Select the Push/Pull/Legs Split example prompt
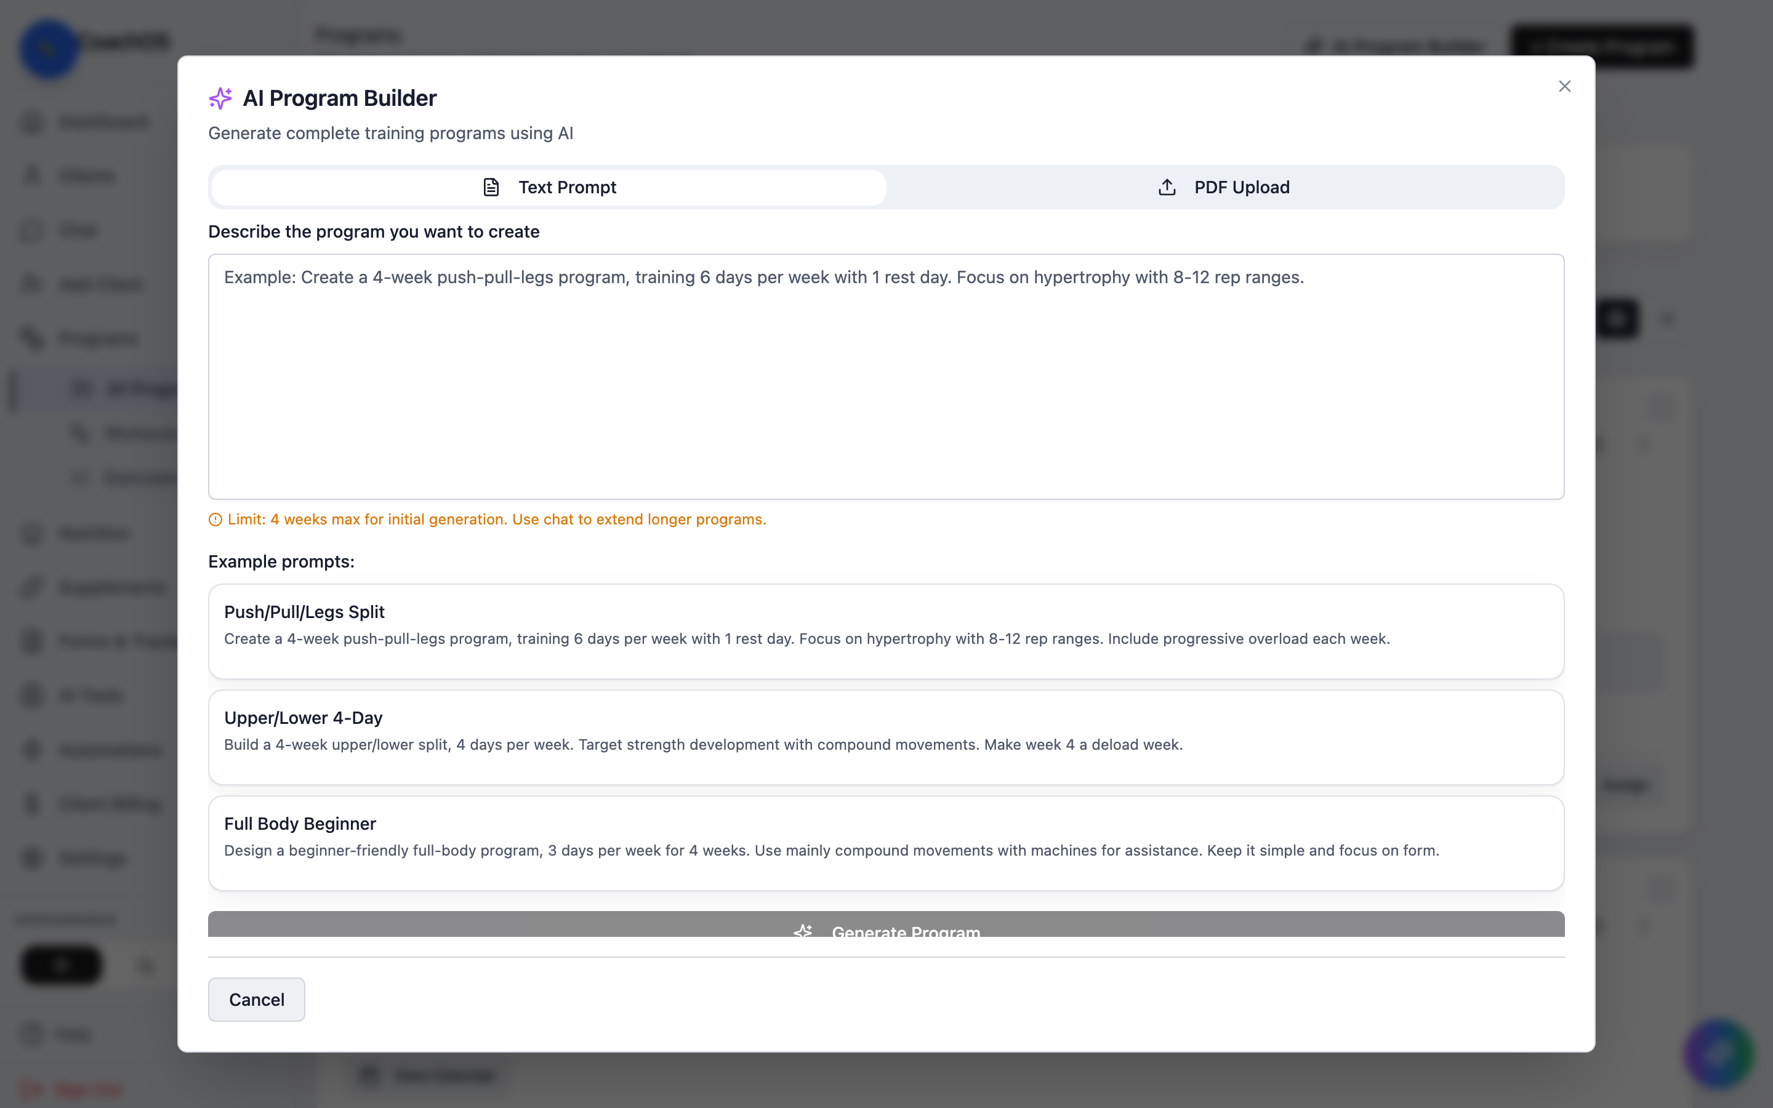The height and width of the screenshot is (1108, 1773). coord(886,631)
